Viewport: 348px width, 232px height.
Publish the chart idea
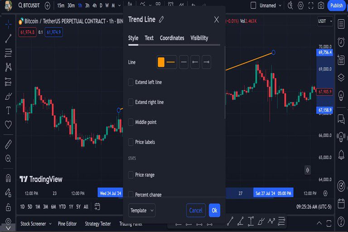[337, 5]
